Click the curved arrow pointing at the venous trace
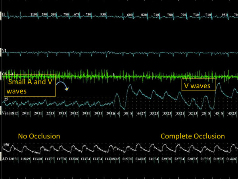 click(62, 86)
